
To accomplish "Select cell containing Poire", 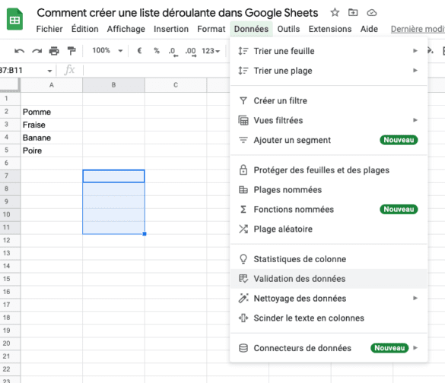I will click(52, 150).
